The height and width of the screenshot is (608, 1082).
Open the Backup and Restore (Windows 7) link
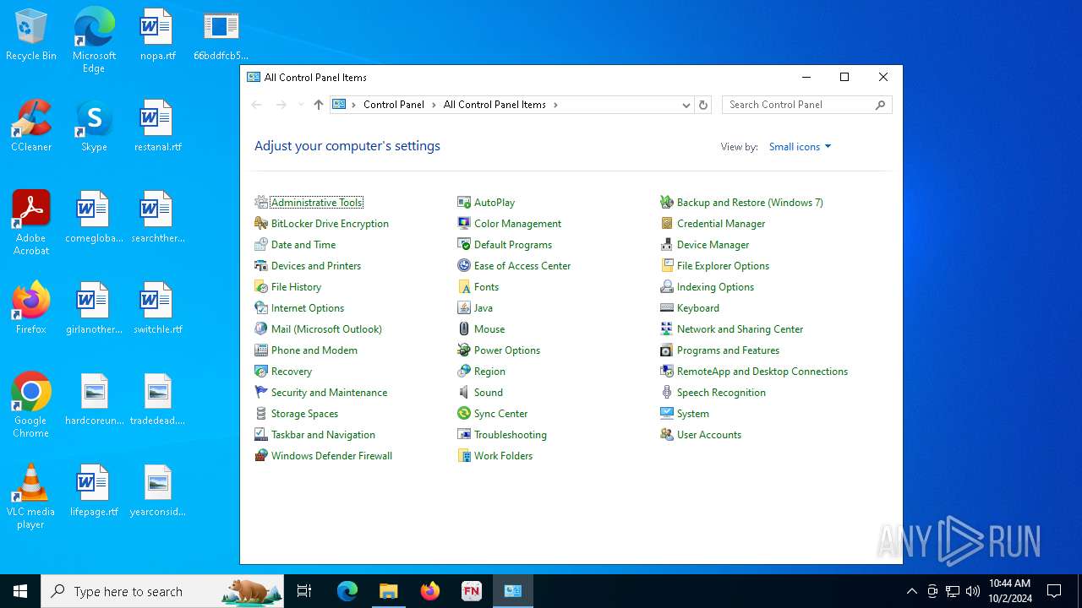(x=750, y=203)
